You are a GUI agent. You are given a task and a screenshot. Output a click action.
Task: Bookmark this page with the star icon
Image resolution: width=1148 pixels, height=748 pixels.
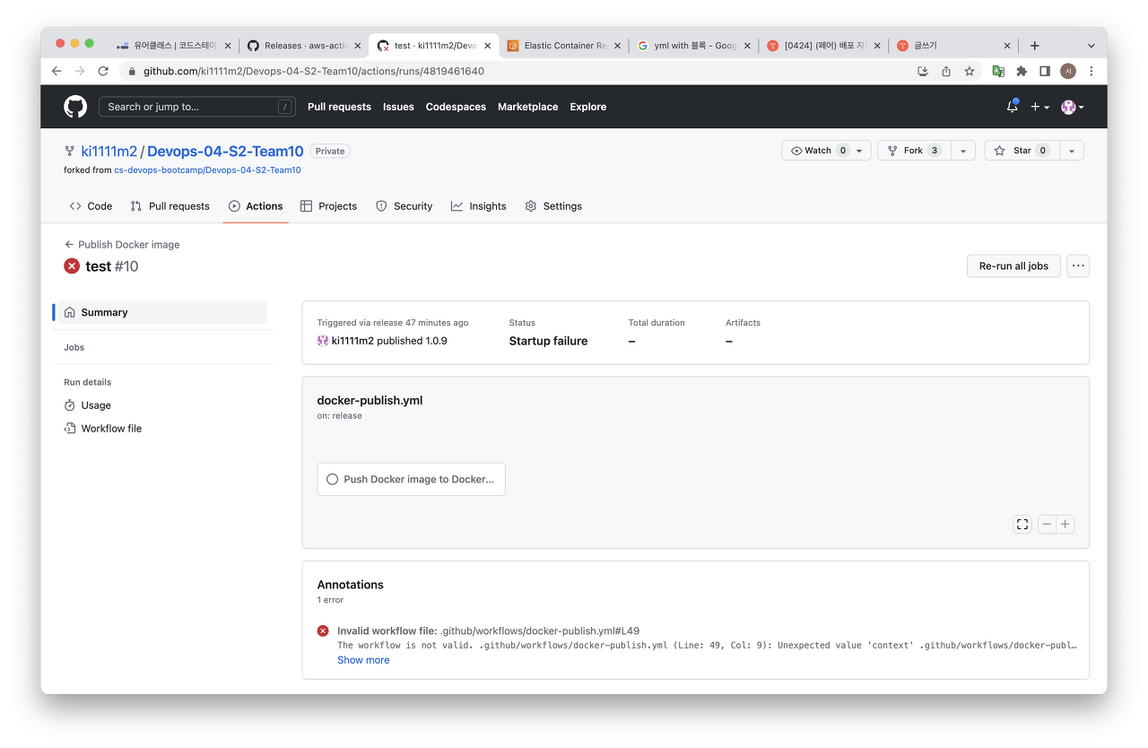point(970,71)
